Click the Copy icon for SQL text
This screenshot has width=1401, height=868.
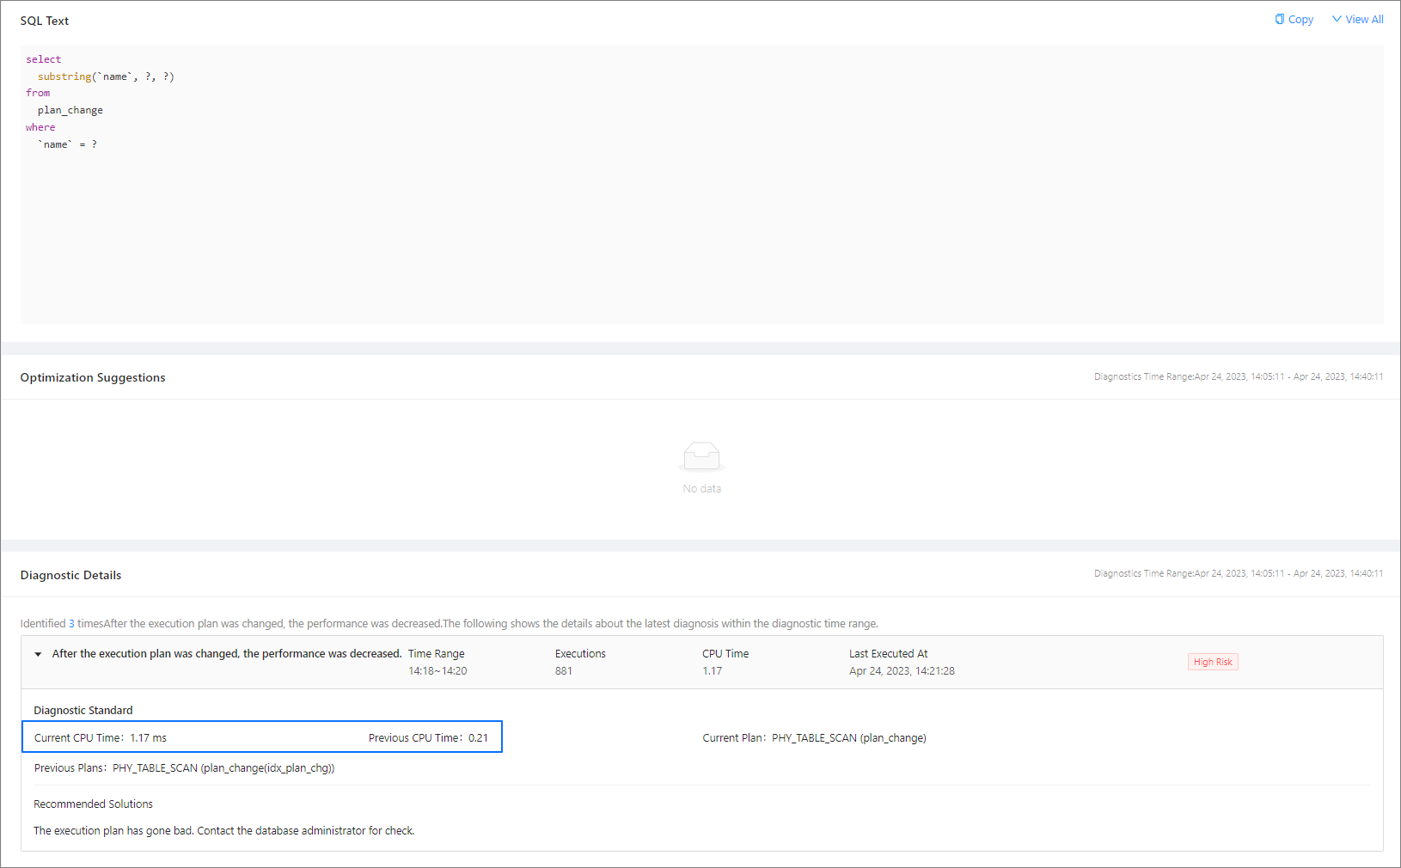pos(1280,19)
